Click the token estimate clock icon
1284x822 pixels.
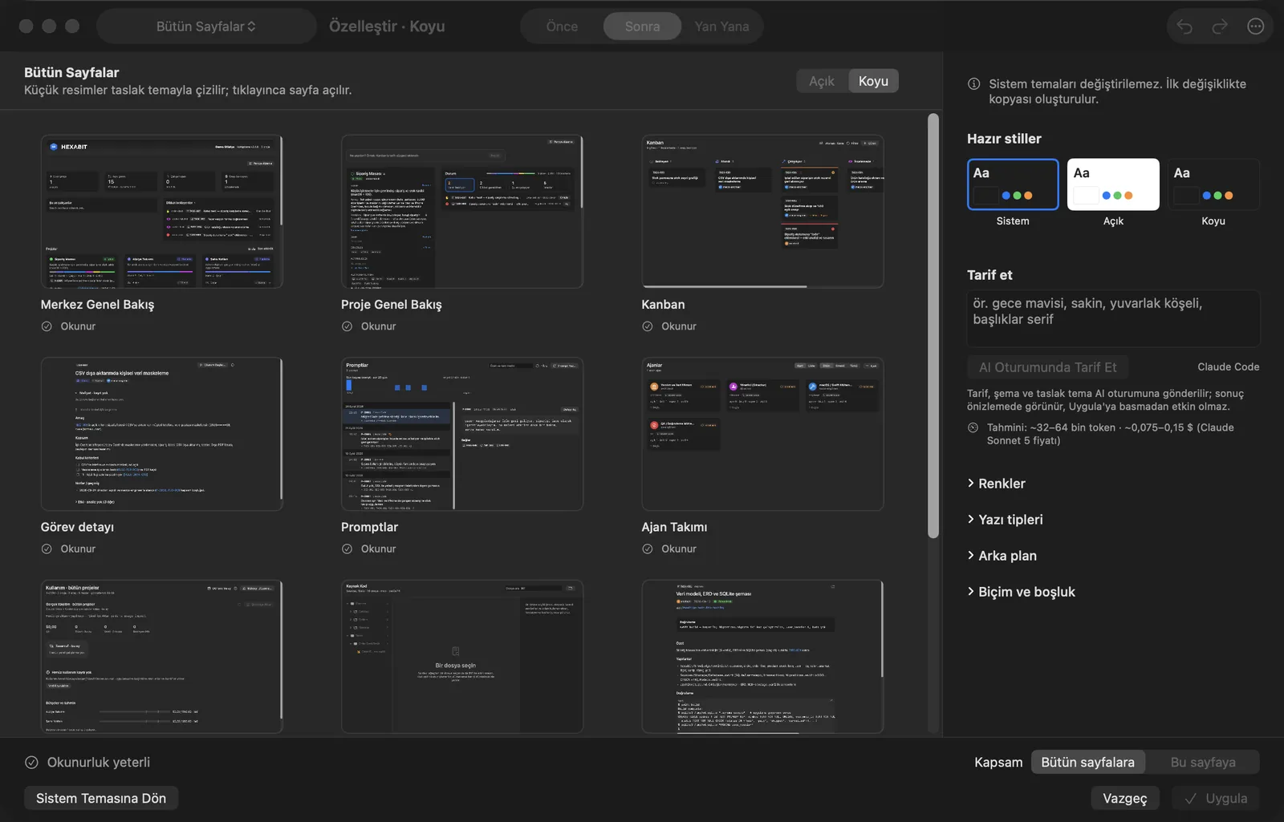(973, 427)
